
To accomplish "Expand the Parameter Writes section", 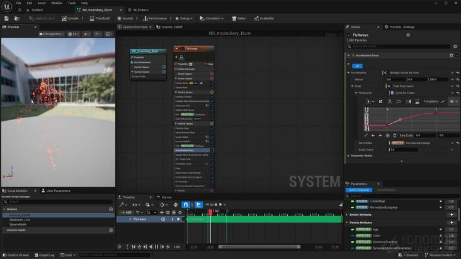I will click(349, 156).
